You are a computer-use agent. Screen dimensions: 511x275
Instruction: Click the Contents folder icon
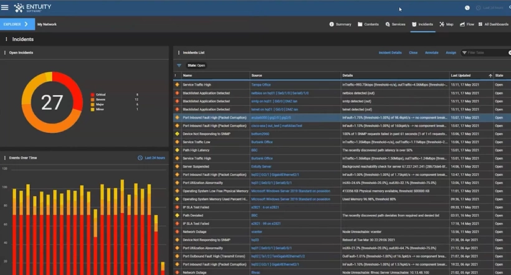point(360,24)
